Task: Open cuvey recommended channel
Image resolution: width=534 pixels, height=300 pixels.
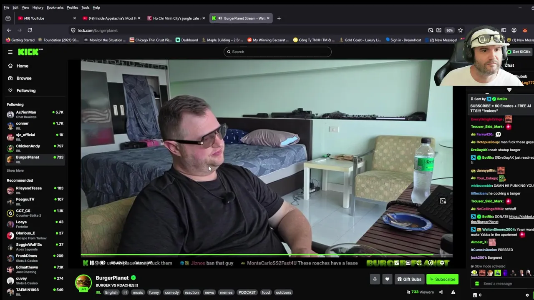Action: click(35, 280)
